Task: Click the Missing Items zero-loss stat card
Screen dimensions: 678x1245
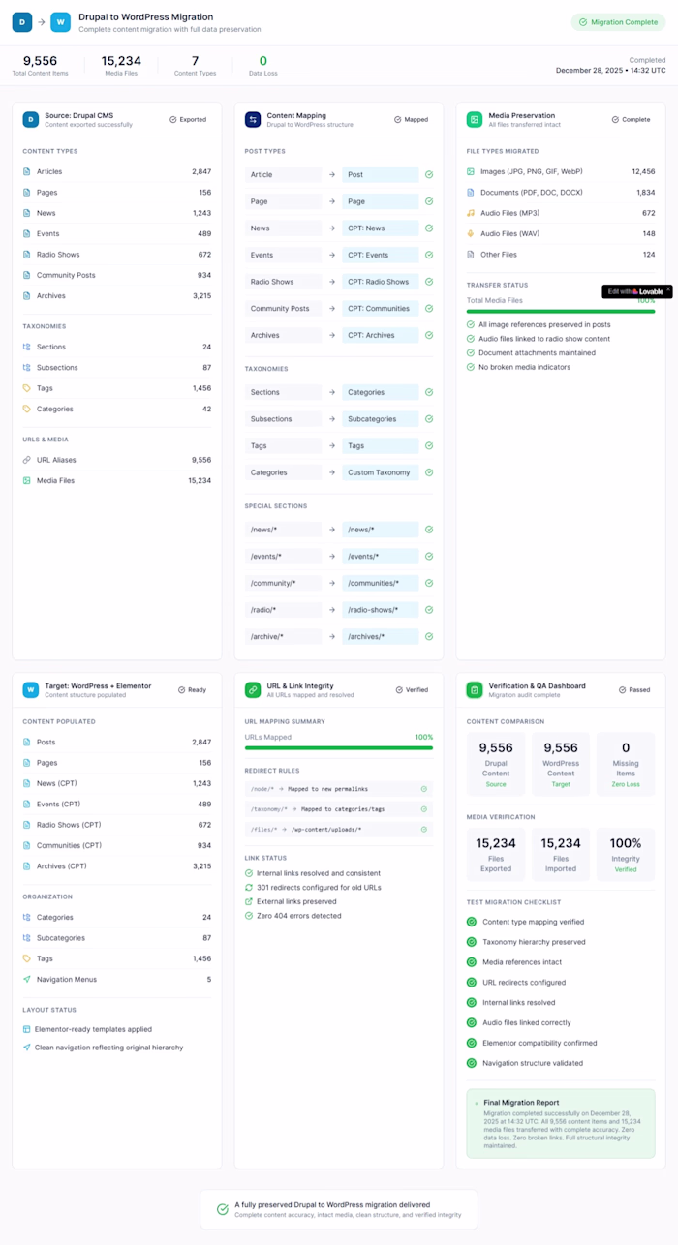Action: pos(626,765)
